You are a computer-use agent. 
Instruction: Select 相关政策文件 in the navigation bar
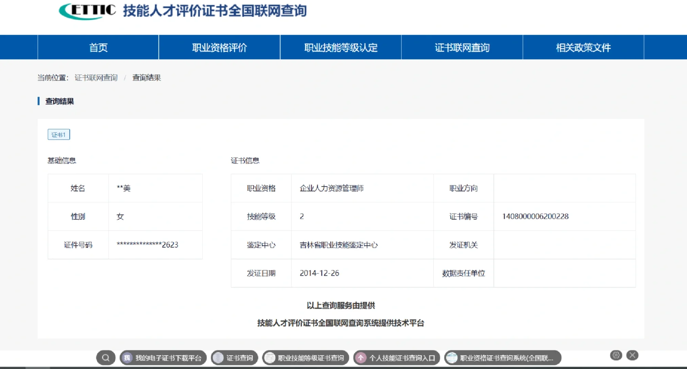(x=583, y=47)
